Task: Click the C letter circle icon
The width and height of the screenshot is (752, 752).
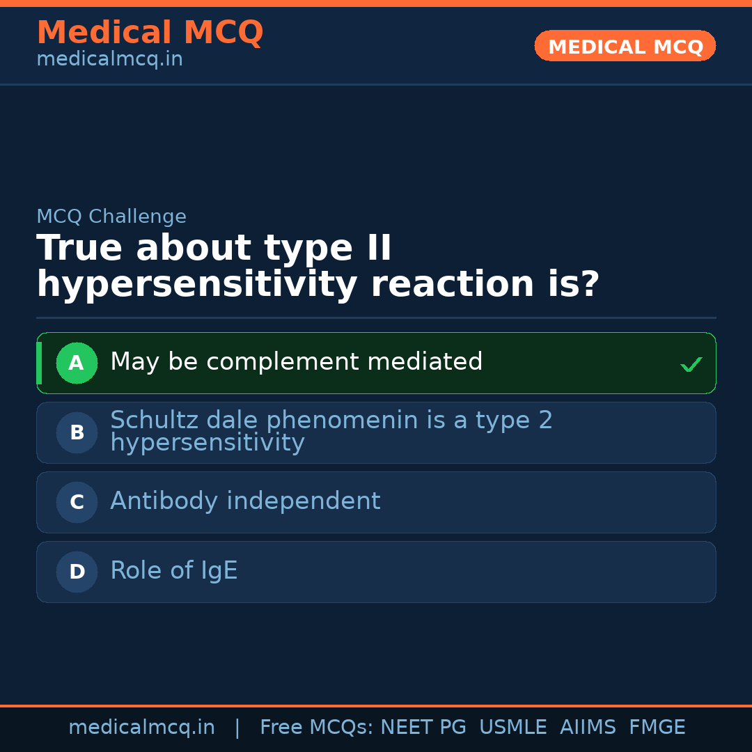Action: (77, 502)
